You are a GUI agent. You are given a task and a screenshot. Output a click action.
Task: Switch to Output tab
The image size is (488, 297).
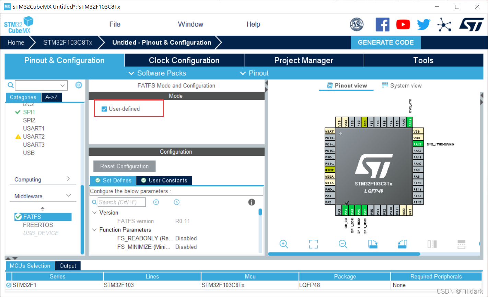point(68,266)
